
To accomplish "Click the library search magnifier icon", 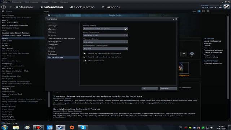I will click(3, 11).
